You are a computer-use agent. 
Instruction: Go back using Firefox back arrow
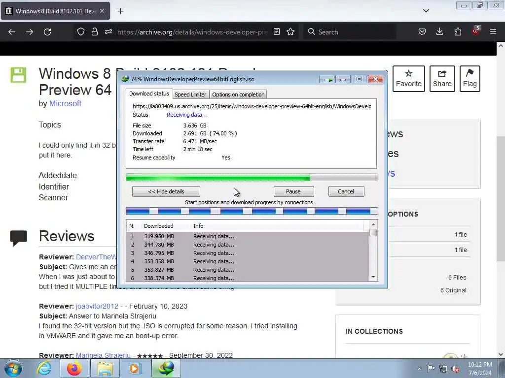[12, 32]
